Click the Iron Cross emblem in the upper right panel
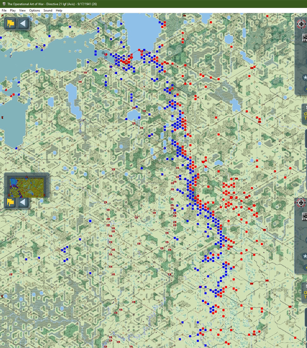Image resolution: width=307 pixels, height=348 pixels. coord(301,24)
